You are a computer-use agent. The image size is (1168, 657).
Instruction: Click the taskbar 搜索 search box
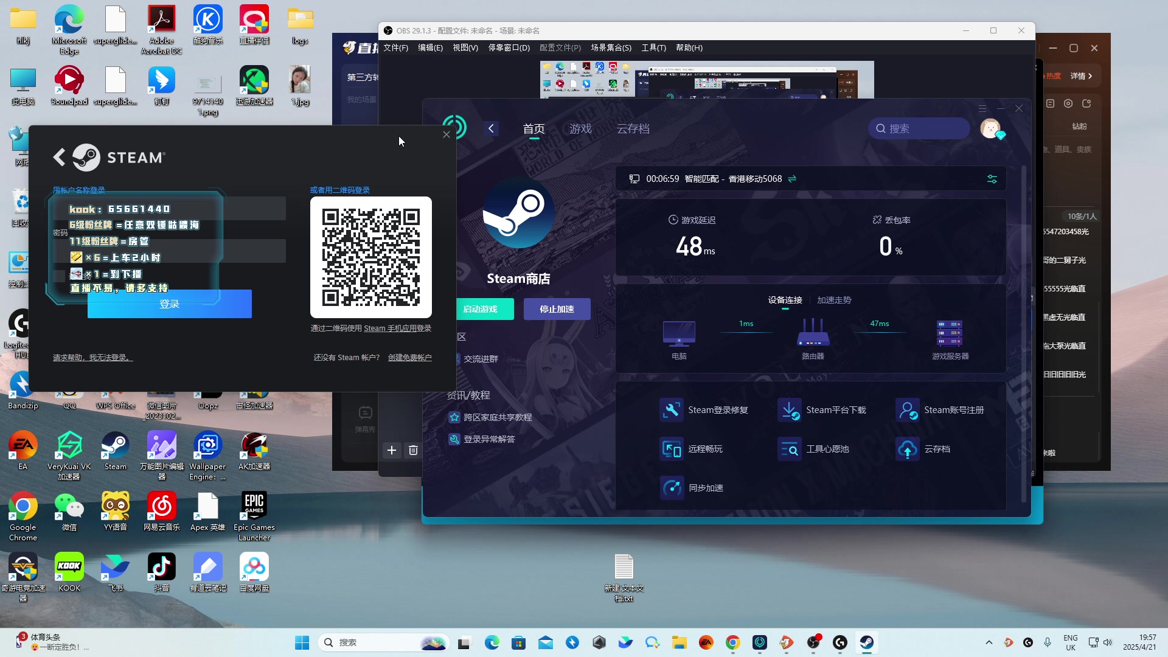[x=384, y=642]
